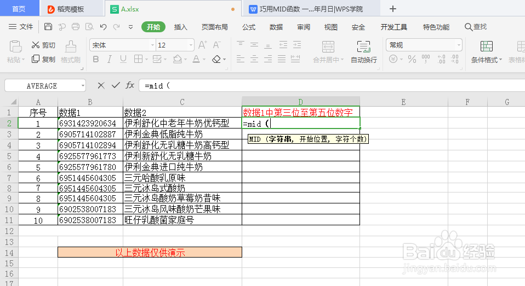Align text left horizontally
525x286 pixels.
[241, 59]
